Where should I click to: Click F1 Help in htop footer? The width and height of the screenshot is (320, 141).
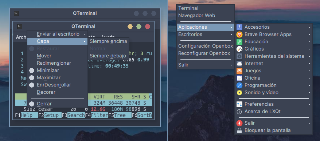pos(27,115)
